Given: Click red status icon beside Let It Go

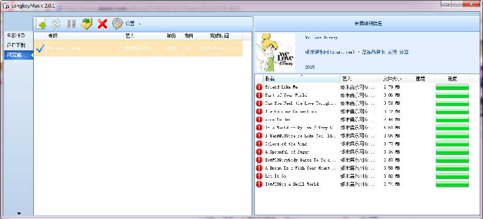Looking at the screenshot, I should tap(259, 176).
